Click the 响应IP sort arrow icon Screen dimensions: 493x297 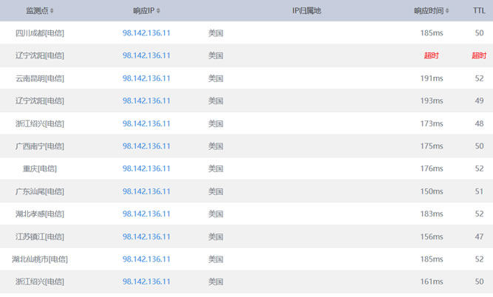click(x=159, y=11)
